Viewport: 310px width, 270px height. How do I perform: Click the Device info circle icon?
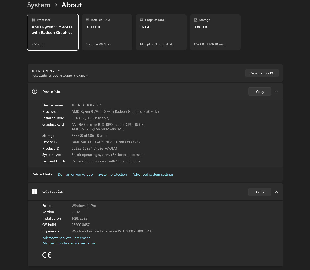(x=35, y=92)
